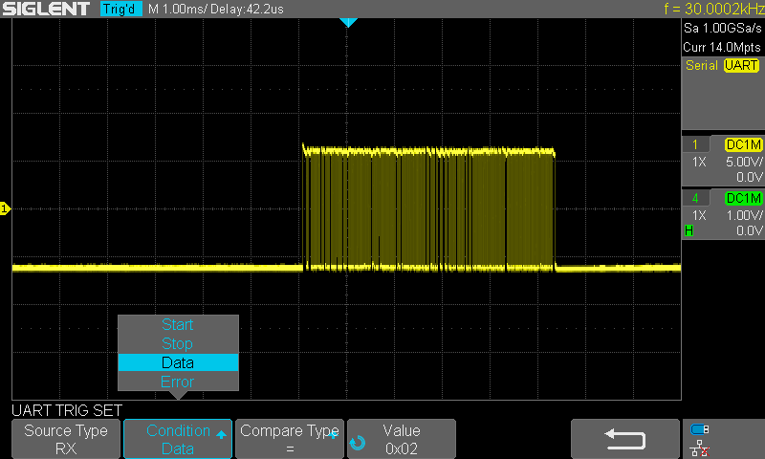This screenshot has height=459, width=765.
Task: Click the channel 1 '0.0V' offset value
Action: 750,177
